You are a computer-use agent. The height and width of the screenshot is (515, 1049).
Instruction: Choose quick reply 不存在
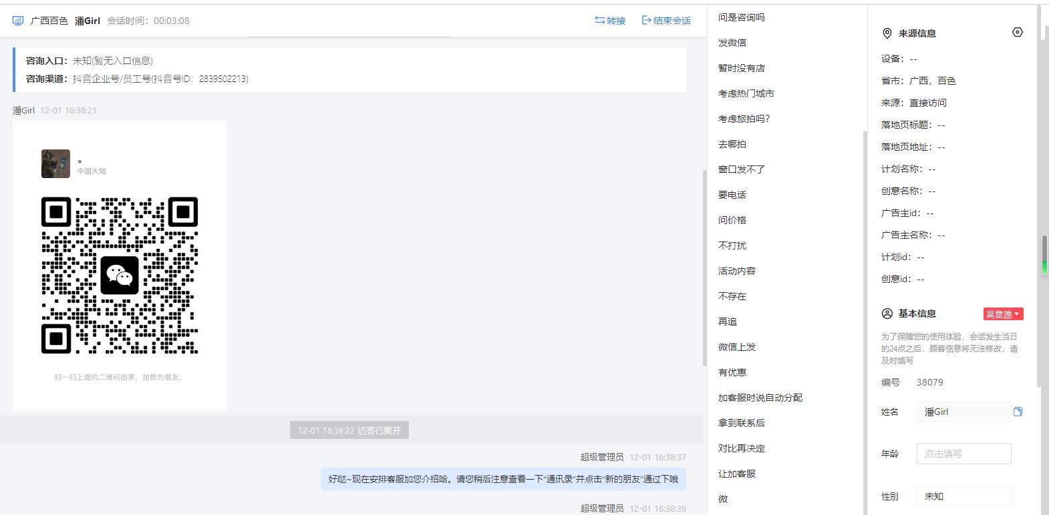point(732,296)
